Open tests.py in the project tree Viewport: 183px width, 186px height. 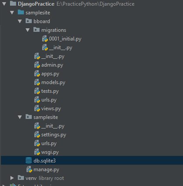click(50, 91)
